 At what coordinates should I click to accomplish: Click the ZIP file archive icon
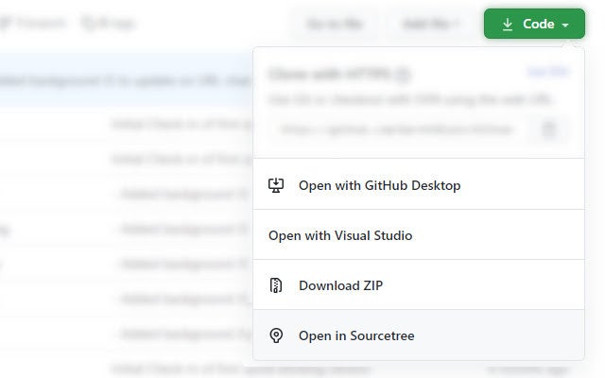[x=276, y=285]
